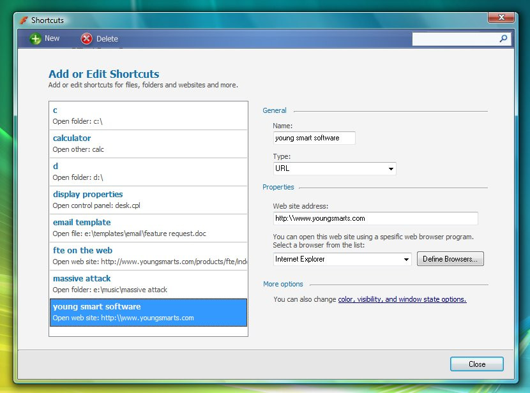
Task: Select the fte on the web shortcut
Action: click(148, 256)
